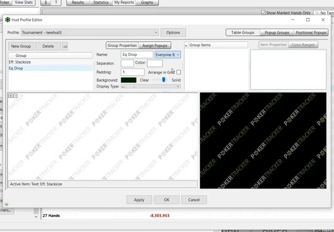Click the Background color swatch
Screen dimensions: 334x232
129,80
